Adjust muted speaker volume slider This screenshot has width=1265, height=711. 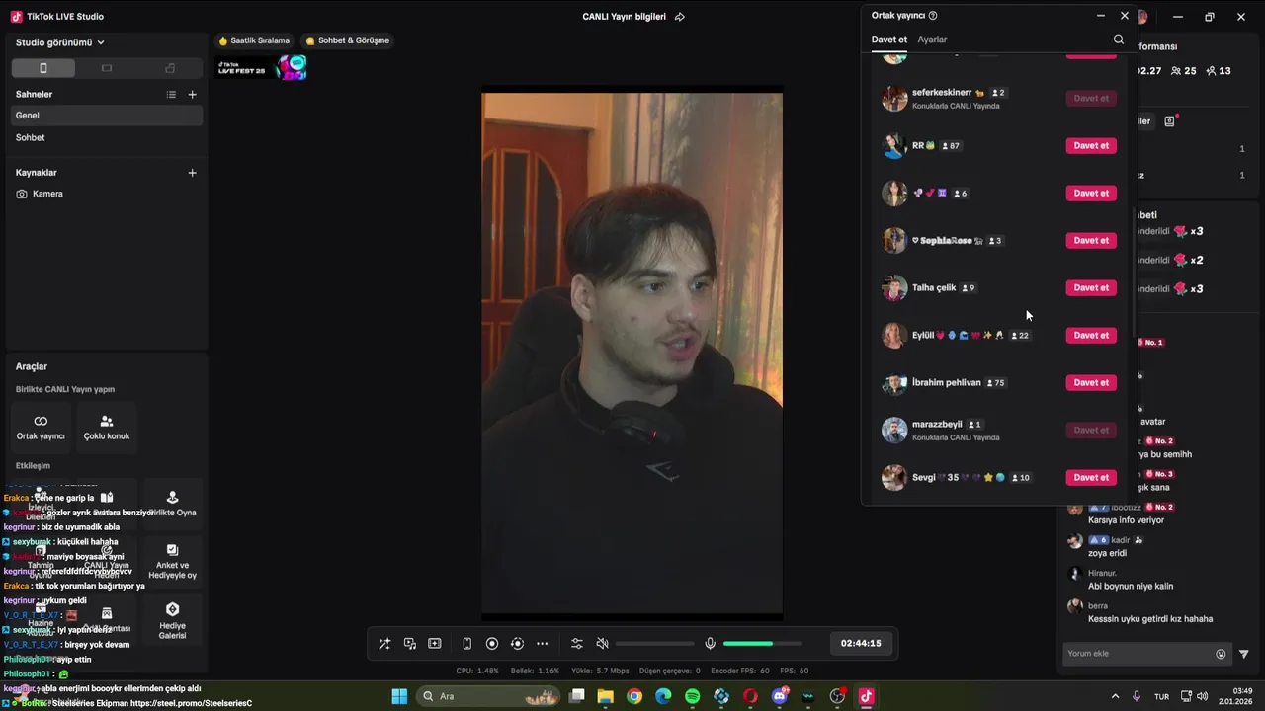[654, 644]
